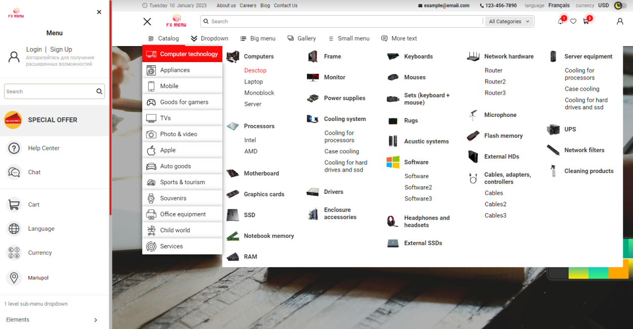Click the notifications bell icon
The height and width of the screenshot is (329, 633).
coord(561,21)
